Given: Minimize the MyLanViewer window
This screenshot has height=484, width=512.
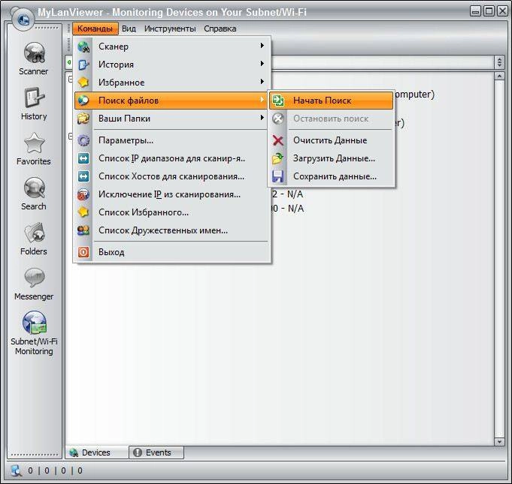Looking at the screenshot, I should click(x=476, y=11).
